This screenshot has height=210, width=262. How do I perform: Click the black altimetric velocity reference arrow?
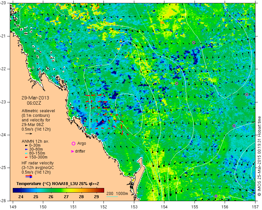[x=29, y=134]
